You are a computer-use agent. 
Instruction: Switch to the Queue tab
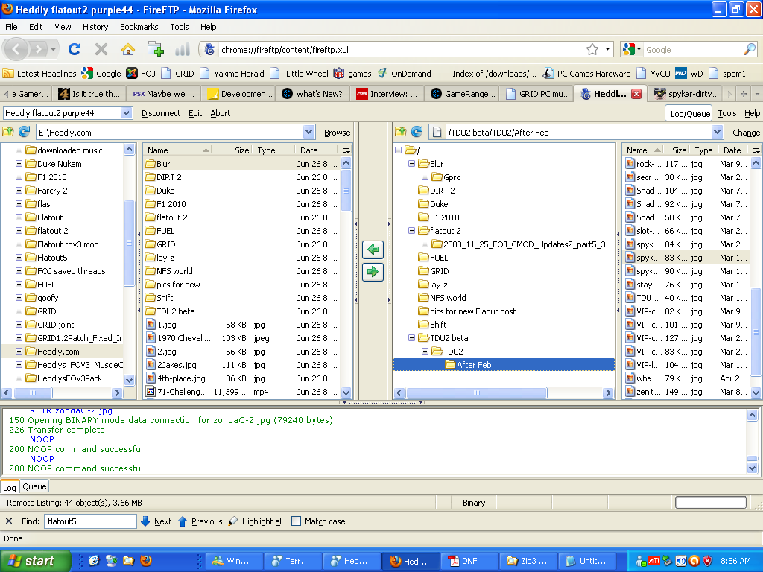pos(34,486)
